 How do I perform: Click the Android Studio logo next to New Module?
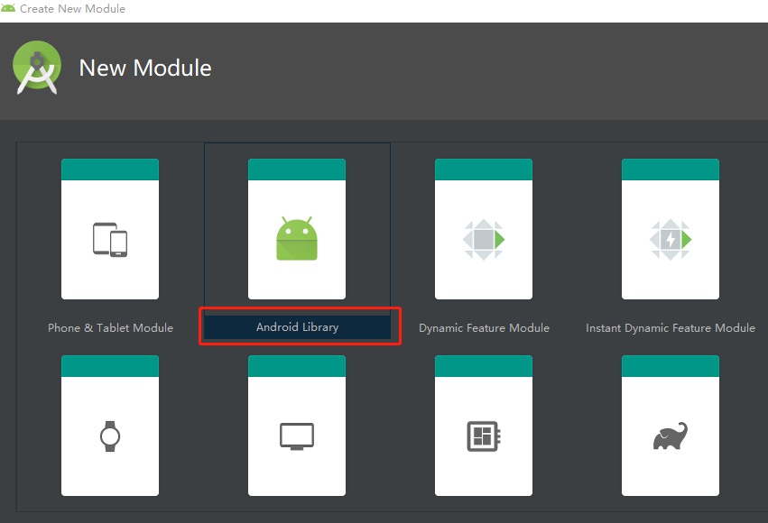(36, 66)
